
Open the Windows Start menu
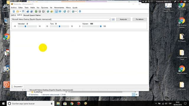pos(3,103)
